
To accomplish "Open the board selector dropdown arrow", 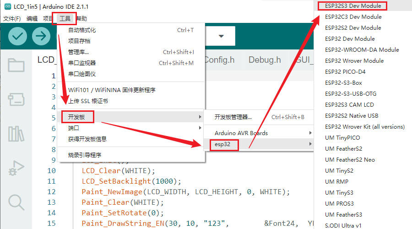I will pyautogui.click(x=221, y=36).
